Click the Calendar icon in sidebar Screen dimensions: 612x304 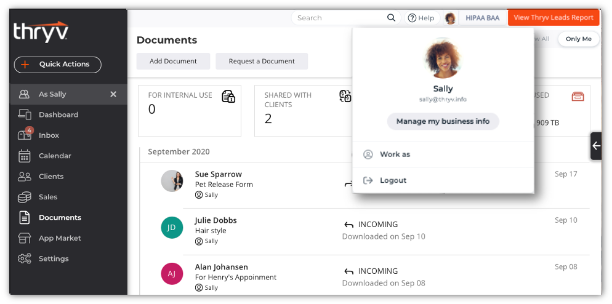click(x=24, y=156)
